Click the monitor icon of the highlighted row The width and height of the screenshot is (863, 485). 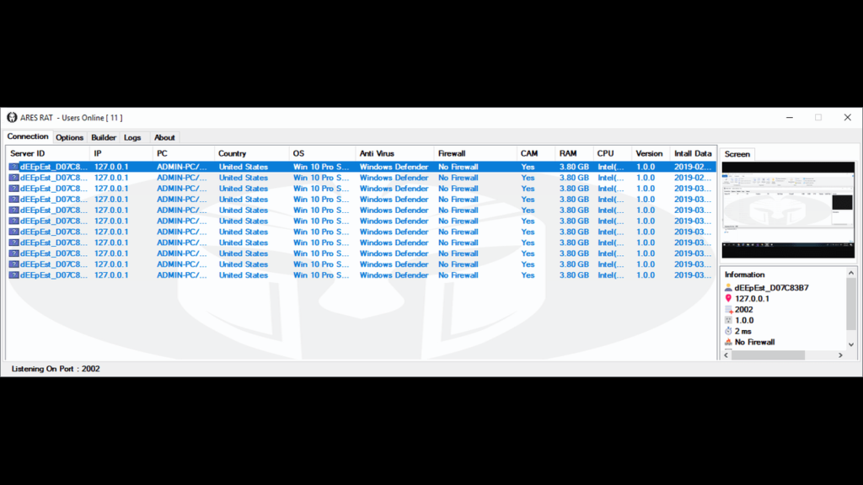(x=13, y=167)
